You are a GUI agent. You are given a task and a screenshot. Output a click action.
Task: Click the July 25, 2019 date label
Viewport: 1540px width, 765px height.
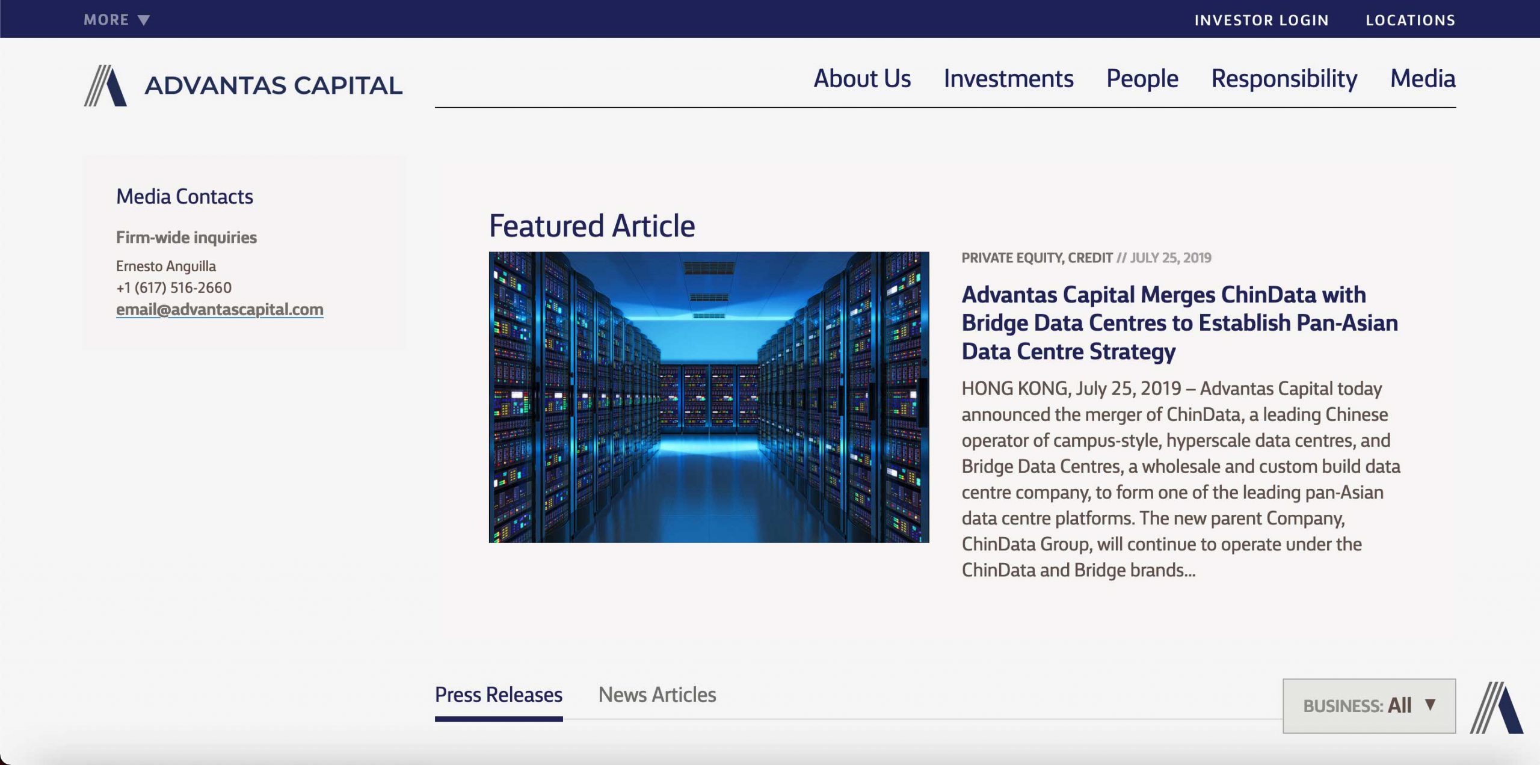coord(1171,258)
